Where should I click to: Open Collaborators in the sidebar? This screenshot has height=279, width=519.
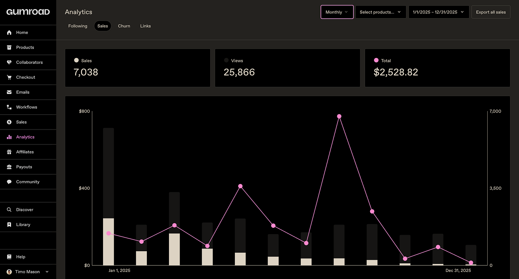tap(28, 62)
